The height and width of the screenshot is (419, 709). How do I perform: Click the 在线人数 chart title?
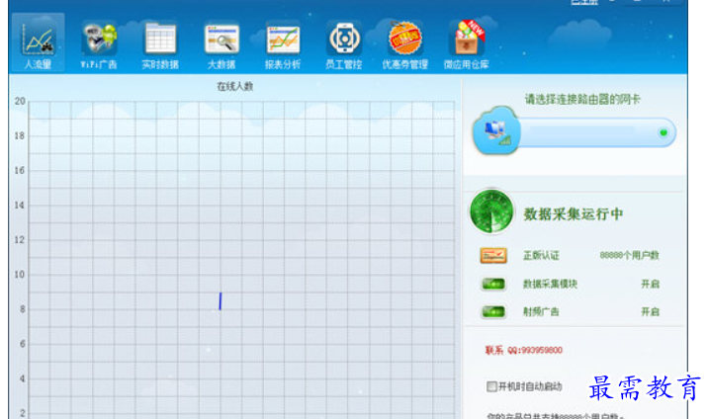pos(234,86)
